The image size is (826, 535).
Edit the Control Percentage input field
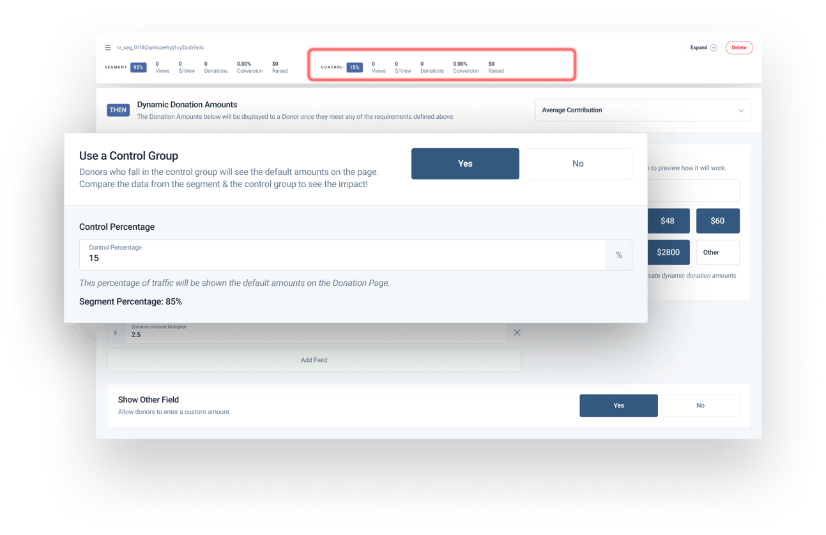click(342, 255)
